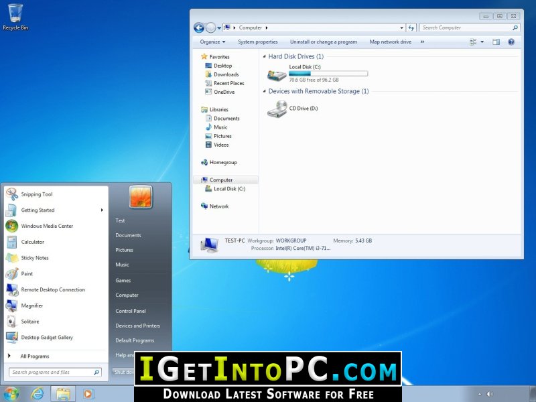Open Paint from Start menu
536x402 pixels.
56,273
